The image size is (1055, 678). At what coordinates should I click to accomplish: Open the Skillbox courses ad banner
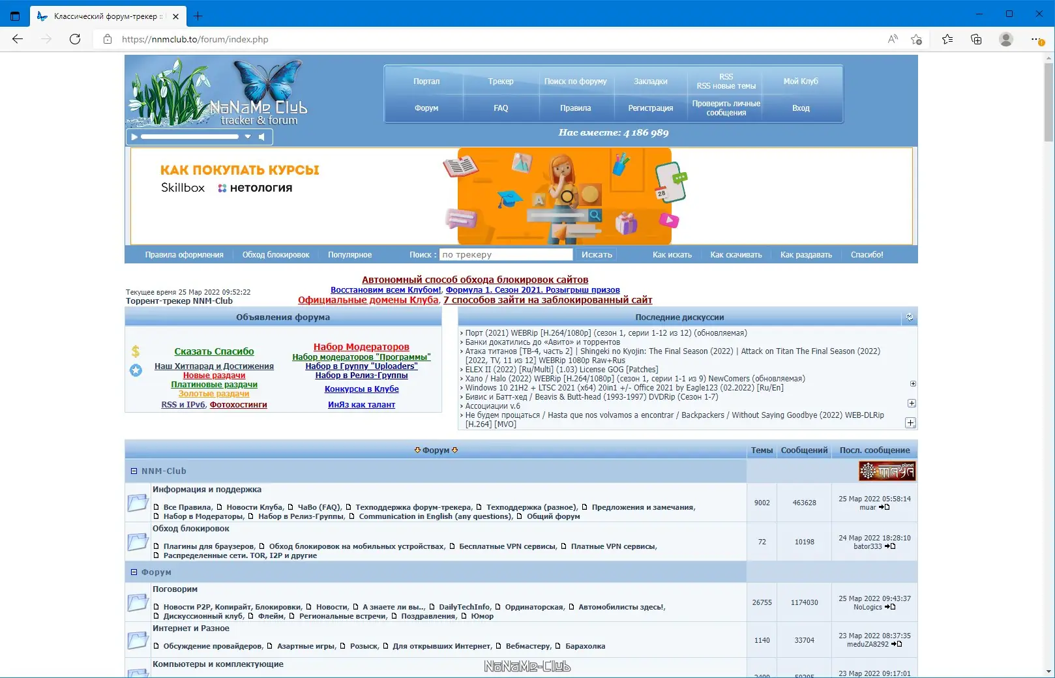(x=521, y=196)
